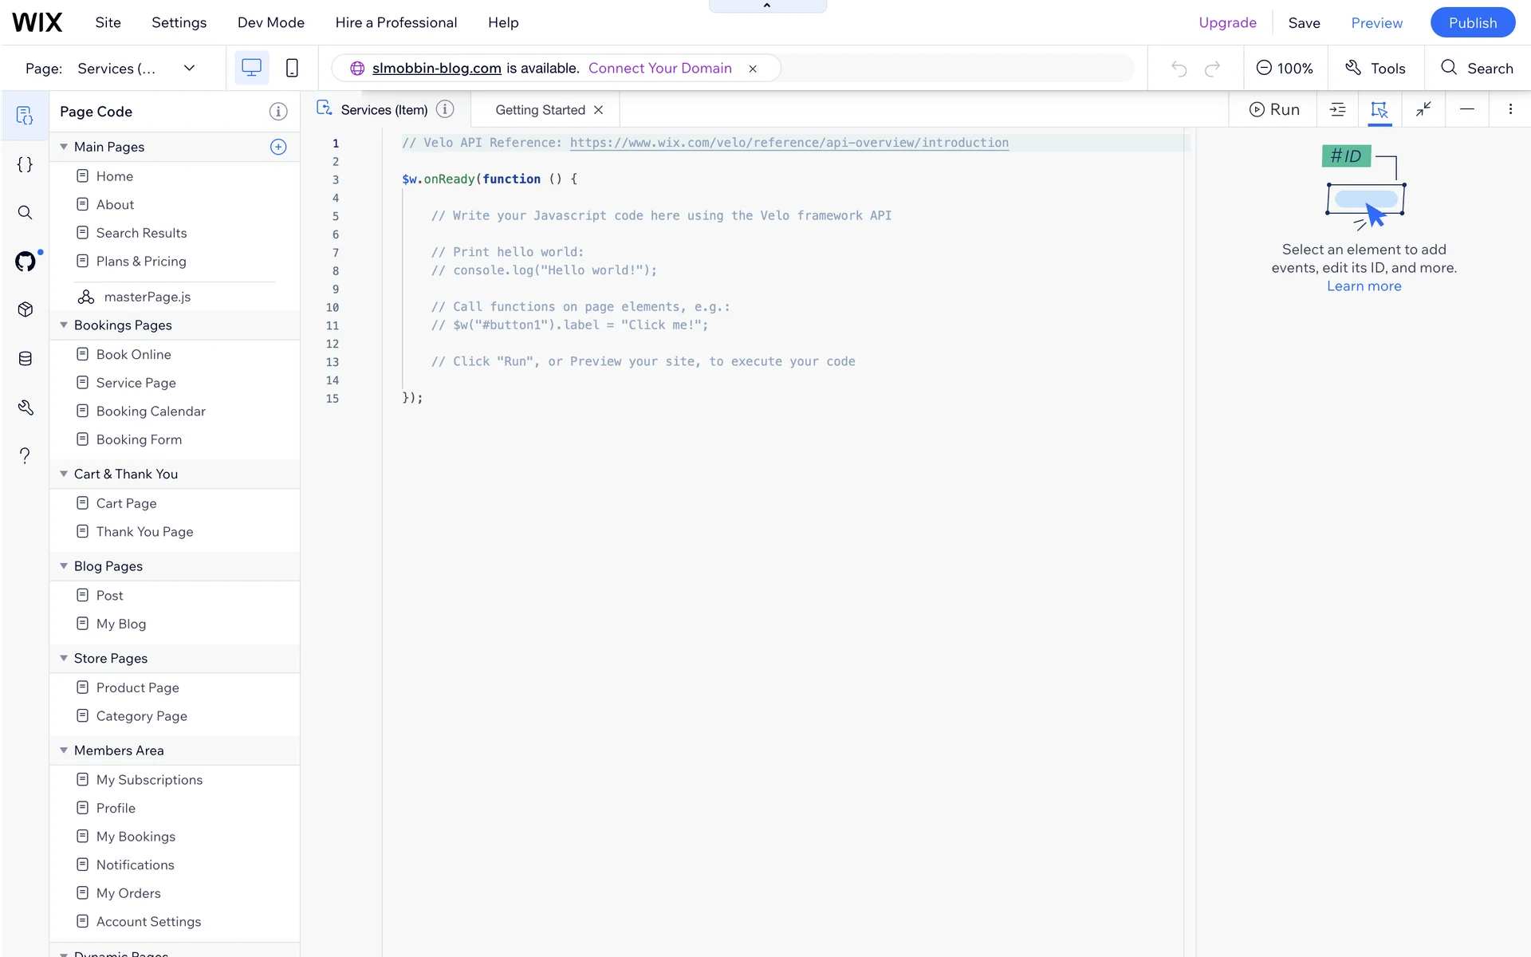Switch to Getting Started tab

click(x=540, y=110)
